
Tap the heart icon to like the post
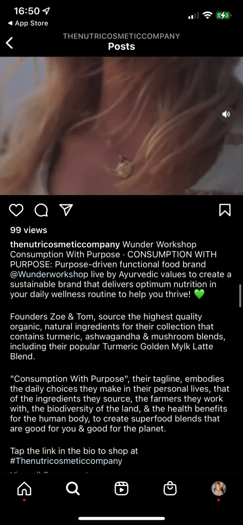(16, 210)
